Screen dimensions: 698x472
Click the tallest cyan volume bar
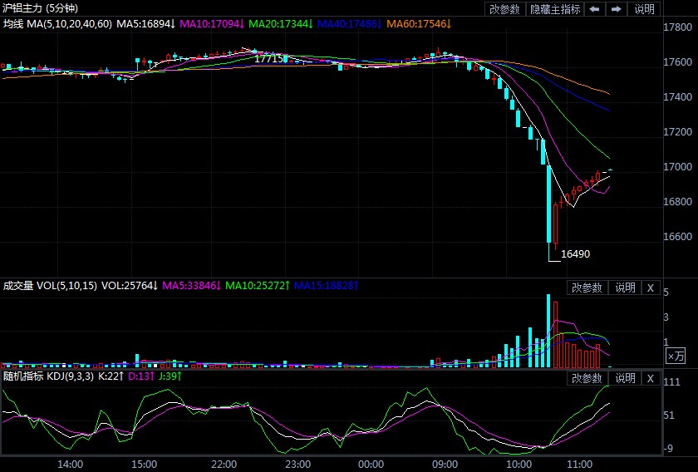548,331
